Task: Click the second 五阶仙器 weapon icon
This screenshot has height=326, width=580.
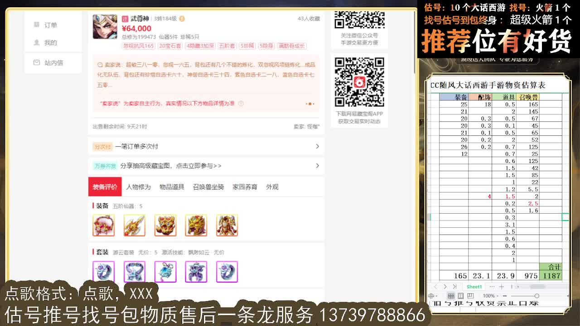Action: (x=135, y=225)
